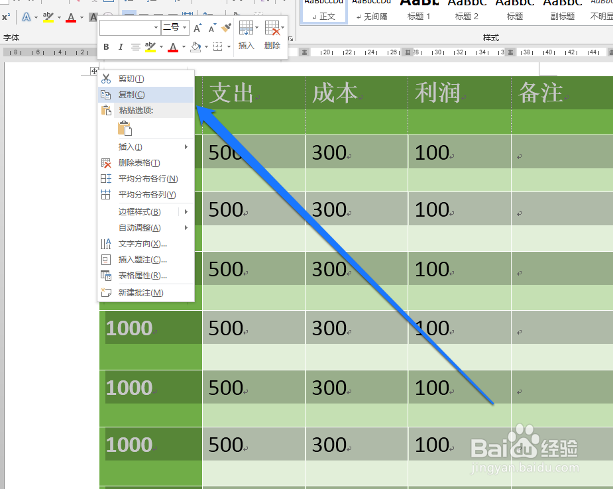Click the 插入 table icon on the mini toolbar
The width and height of the screenshot is (613, 489).
click(x=247, y=27)
